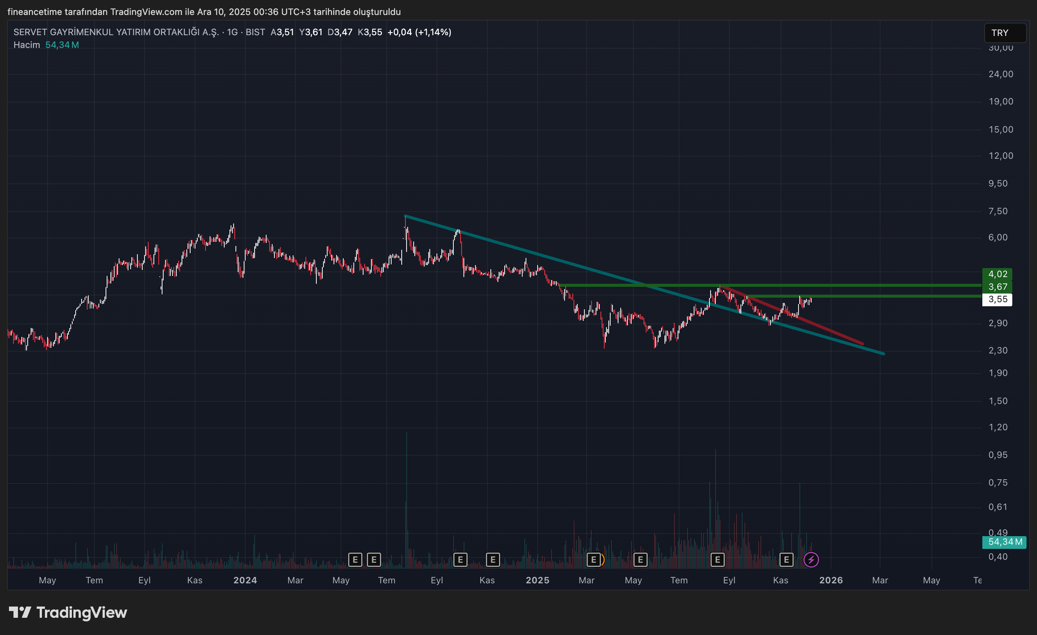Screen dimensions: 1037x635
Task: Open the earnings marker above May 2025
Action: [640, 560]
